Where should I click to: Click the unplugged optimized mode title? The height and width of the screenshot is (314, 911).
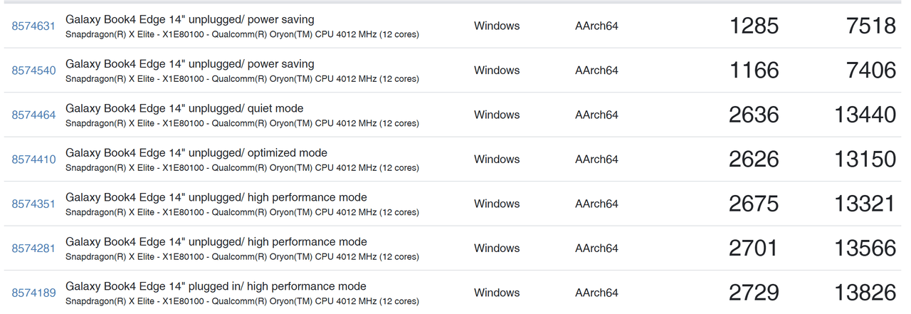(x=196, y=152)
